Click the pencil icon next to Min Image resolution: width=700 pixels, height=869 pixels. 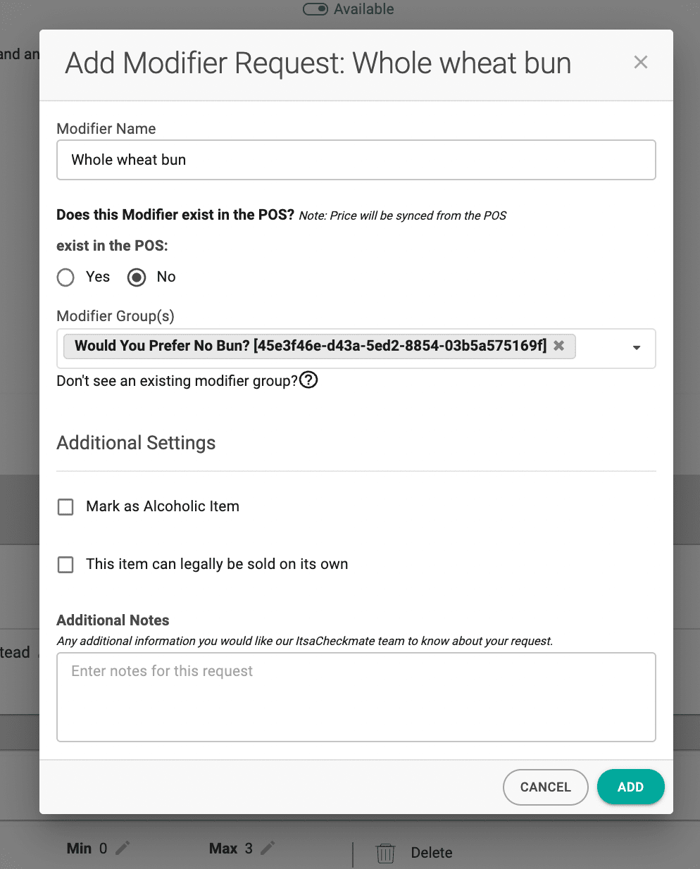tap(123, 849)
